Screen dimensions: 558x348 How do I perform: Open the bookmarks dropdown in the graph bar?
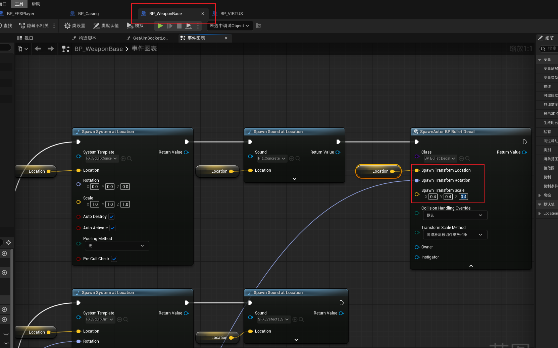coord(23,49)
